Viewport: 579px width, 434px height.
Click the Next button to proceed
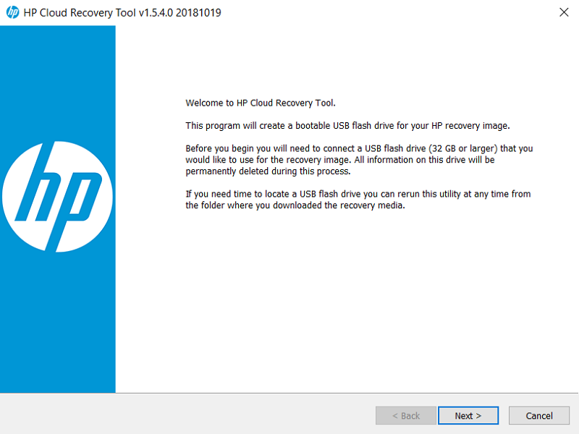[x=468, y=415]
